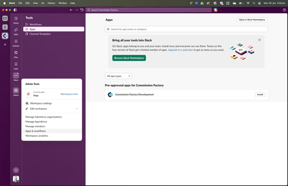Click the history clock icon
The width and height of the screenshot is (288, 186).
click(82, 10)
